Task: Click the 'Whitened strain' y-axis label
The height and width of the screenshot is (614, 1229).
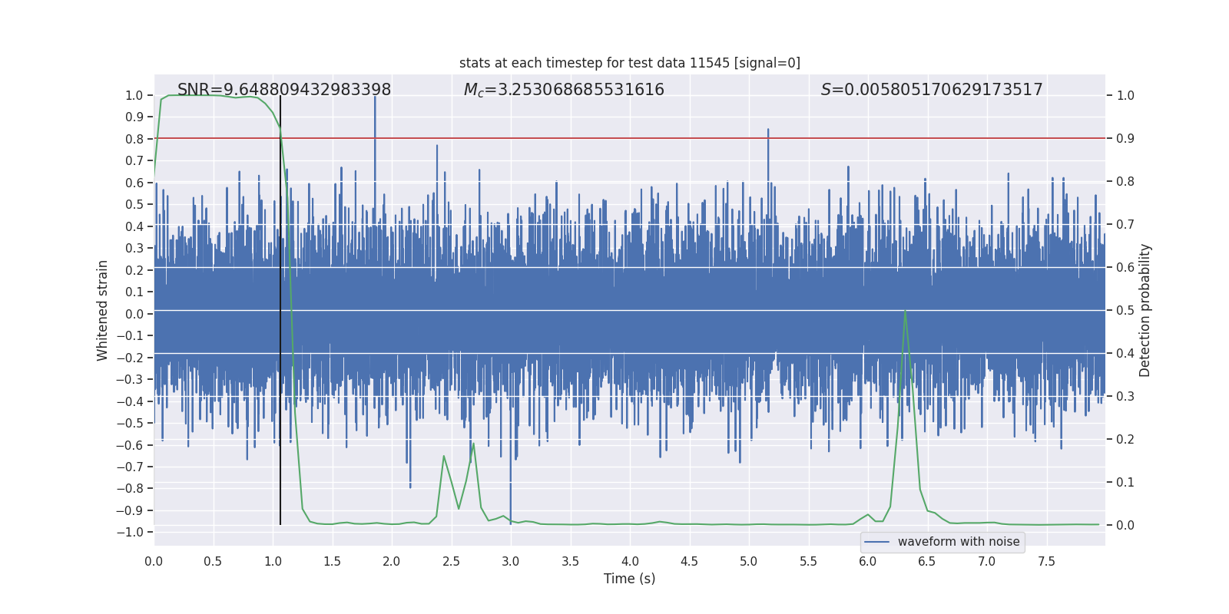Action: [102, 310]
